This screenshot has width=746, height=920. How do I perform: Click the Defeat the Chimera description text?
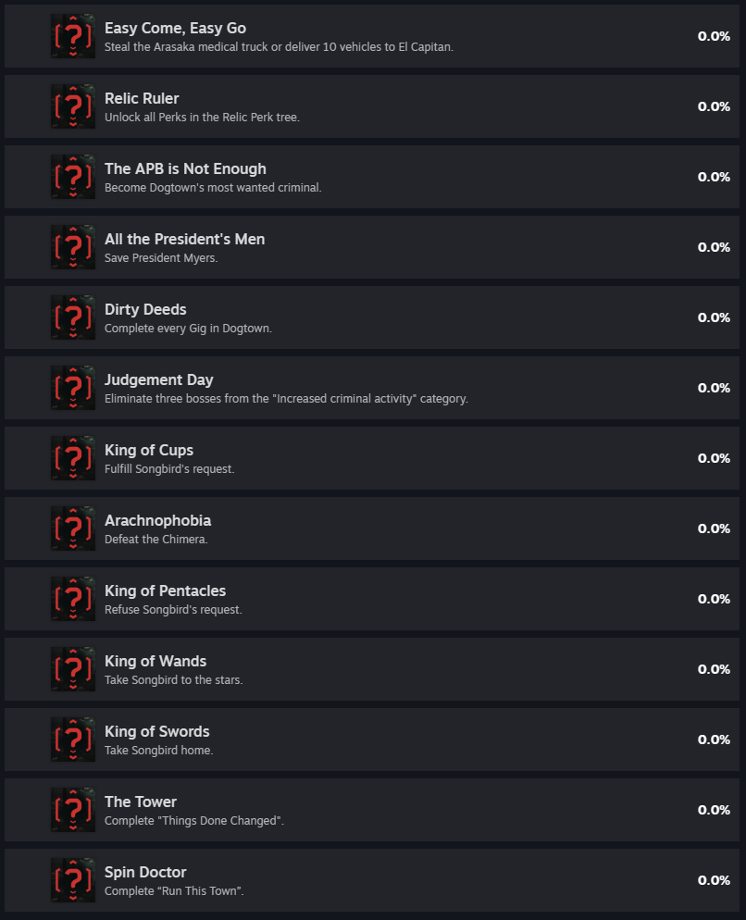[x=155, y=539]
